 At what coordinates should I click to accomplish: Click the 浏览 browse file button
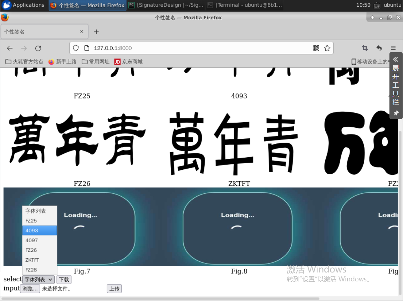click(30, 289)
